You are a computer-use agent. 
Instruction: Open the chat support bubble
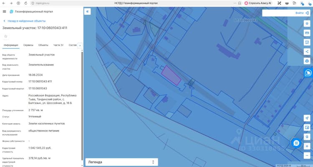coord(296,143)
